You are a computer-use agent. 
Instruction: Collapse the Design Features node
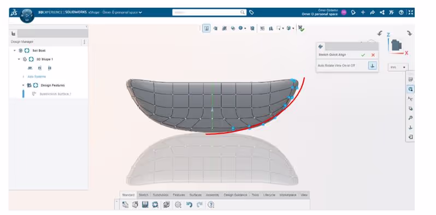tap(23, 85)
